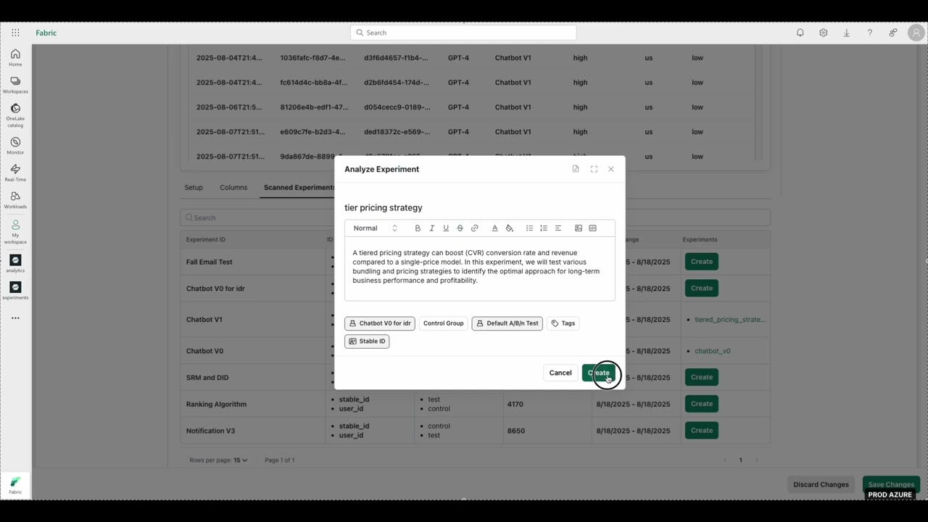Open the chatbot_v0 experiment link

coord(713,351)
